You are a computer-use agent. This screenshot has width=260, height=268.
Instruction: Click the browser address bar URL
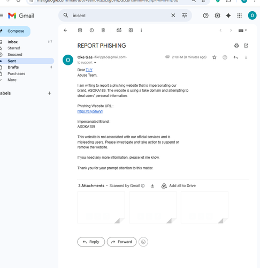108,1
